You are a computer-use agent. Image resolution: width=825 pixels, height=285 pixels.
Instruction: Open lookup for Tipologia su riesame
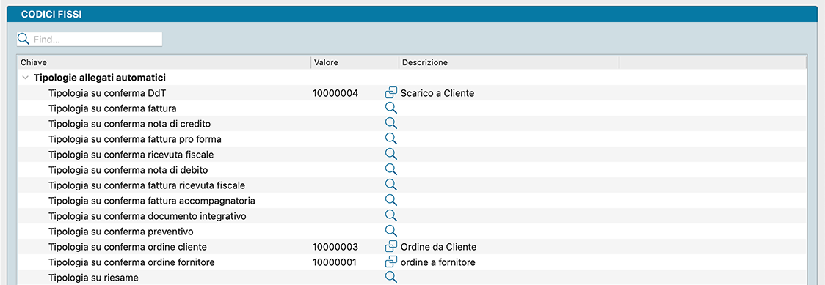pyautogui.click(x=390, y=277)
